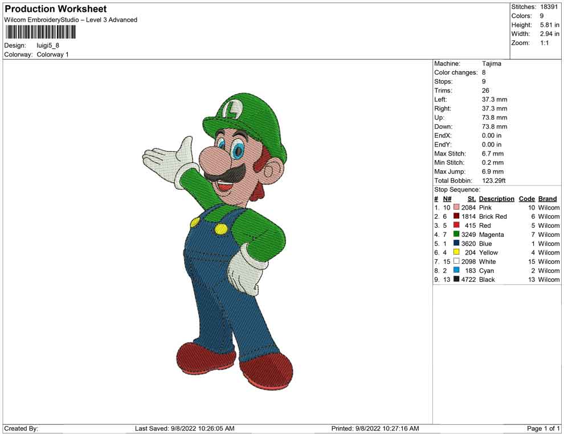Select the Black thread color swatch

(x=456, y=280)
